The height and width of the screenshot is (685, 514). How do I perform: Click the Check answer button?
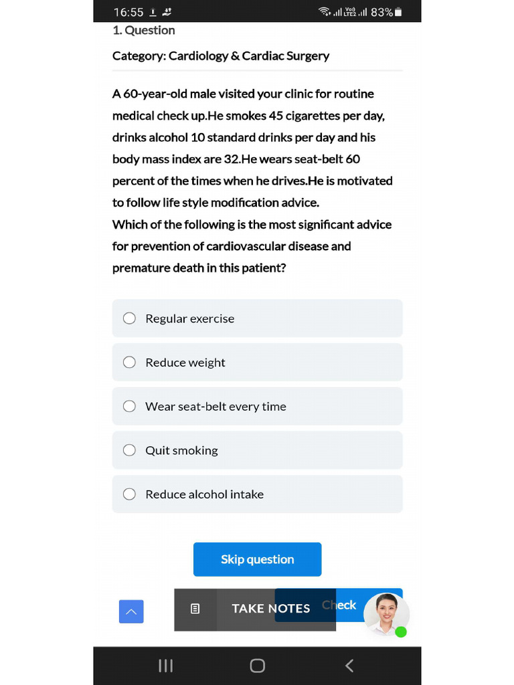[x=339, y=605]
